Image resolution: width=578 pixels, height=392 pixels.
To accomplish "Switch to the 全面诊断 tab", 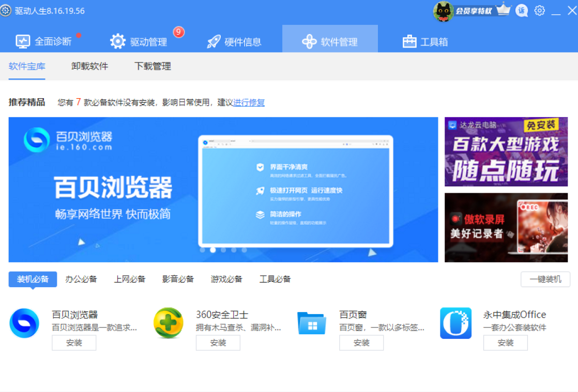I will click(x=43, y=41).
